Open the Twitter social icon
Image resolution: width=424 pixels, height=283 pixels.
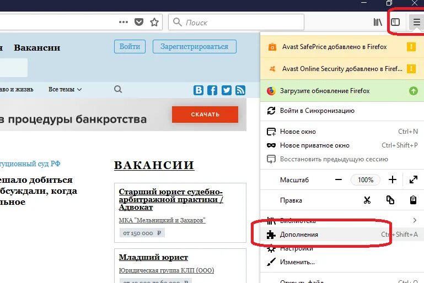pyautogui.click(x=226, y=90)
